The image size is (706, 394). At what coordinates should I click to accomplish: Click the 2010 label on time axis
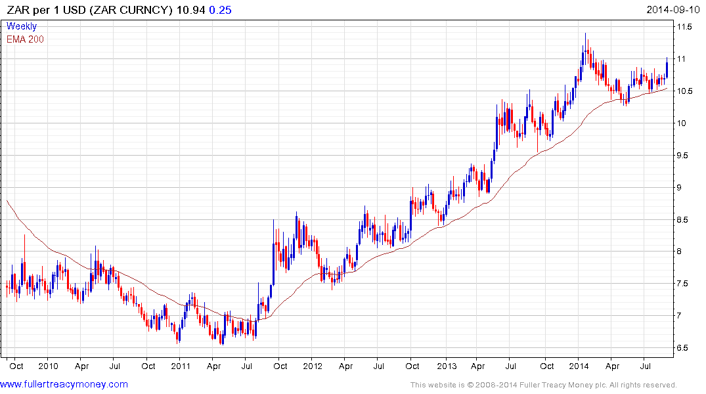[x=48, y=366]
